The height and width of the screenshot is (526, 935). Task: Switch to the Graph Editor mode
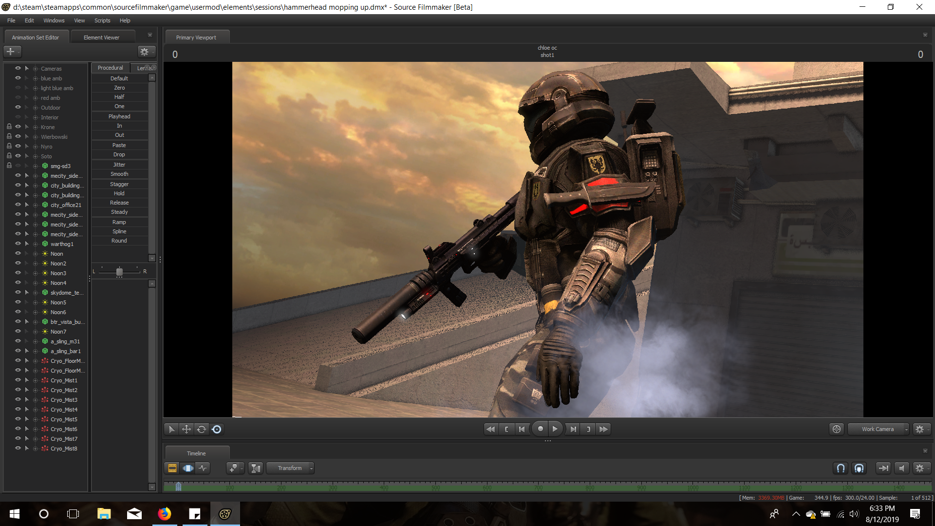(x=203, y=468)
